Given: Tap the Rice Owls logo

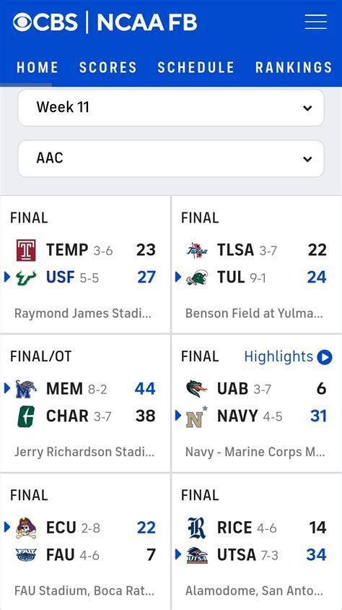Looking at the screenshot, I should point(197,528).
